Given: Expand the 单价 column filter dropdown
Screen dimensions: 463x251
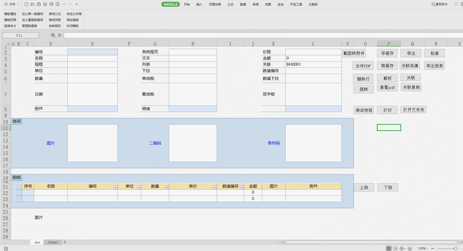Looking at the screenshot, I should point(215,187).
